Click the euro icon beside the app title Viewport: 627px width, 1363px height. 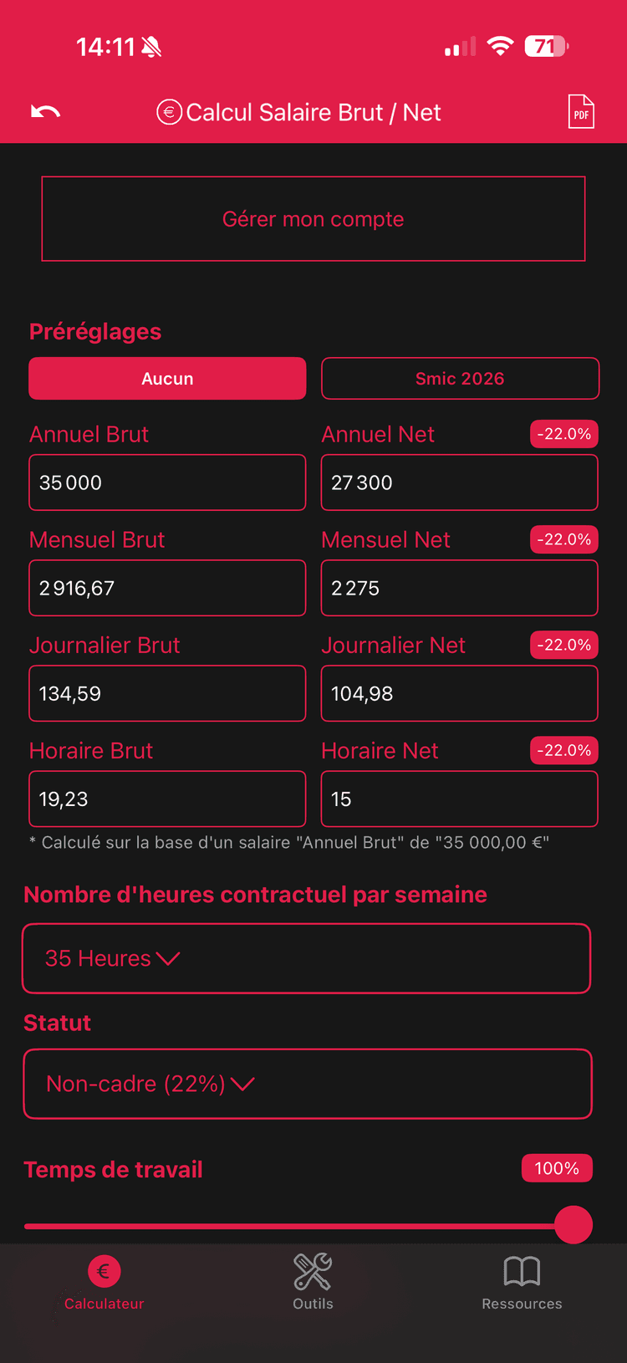click(170, 111)
